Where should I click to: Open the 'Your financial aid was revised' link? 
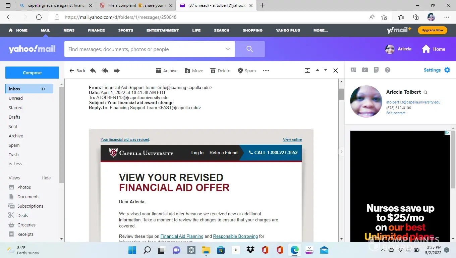pyautogui.click(x=125, y=139)
